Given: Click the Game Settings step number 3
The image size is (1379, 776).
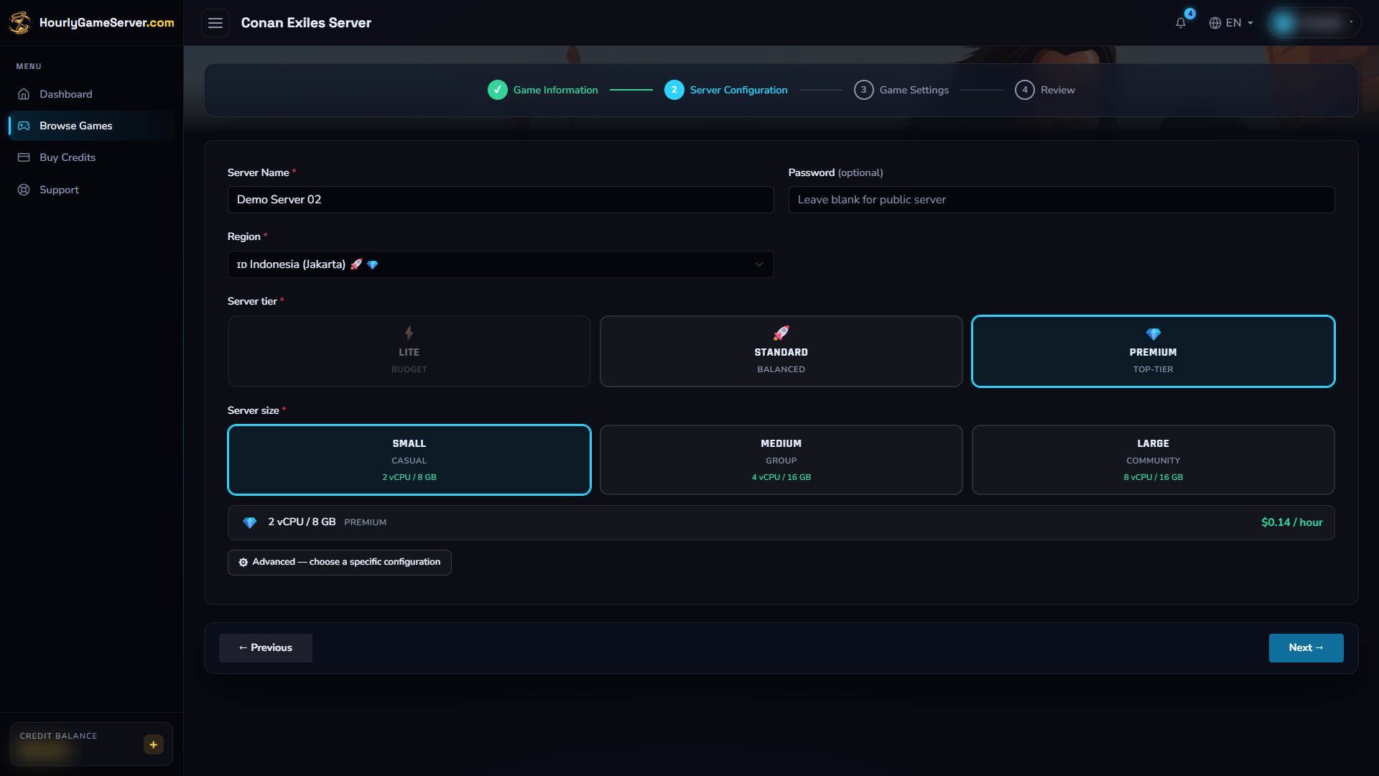Looking at the screenshot, I should [863, 90].
